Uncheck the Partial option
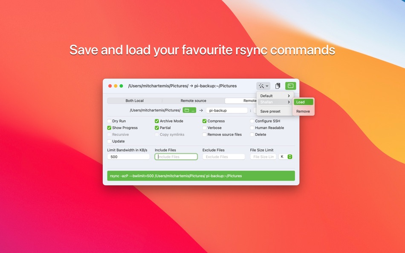405x253 pixels. click(157, 127)
